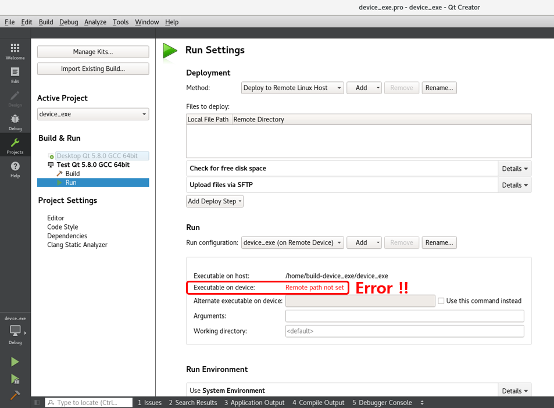The width and height of the screenshot is (554, 408).
Task: Expand Check for free disk space Details
Action: point(514,169)
